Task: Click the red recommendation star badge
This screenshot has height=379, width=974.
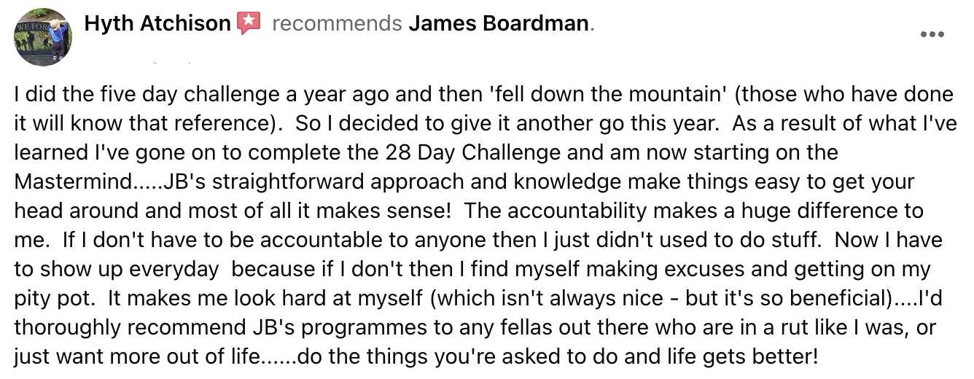Action: 249,23
